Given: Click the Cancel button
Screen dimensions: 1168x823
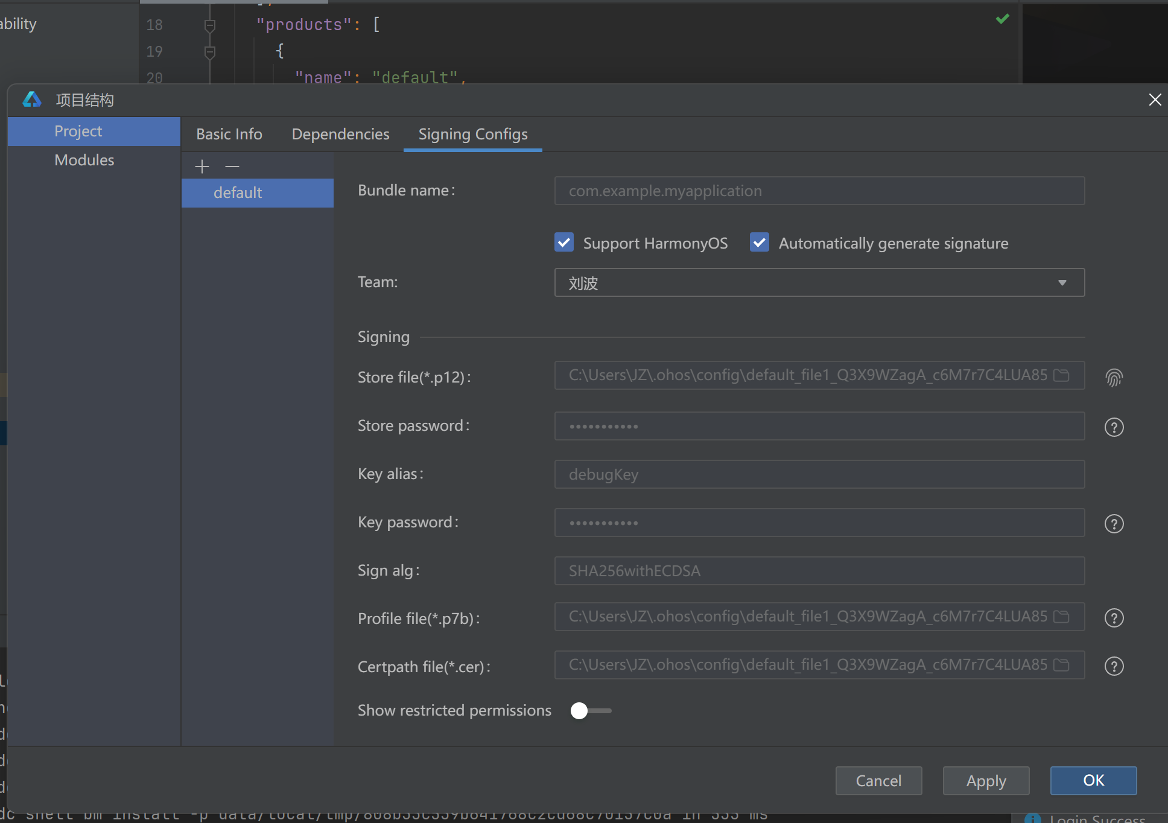Looking at the screenshot, I should tap(878, 781).
